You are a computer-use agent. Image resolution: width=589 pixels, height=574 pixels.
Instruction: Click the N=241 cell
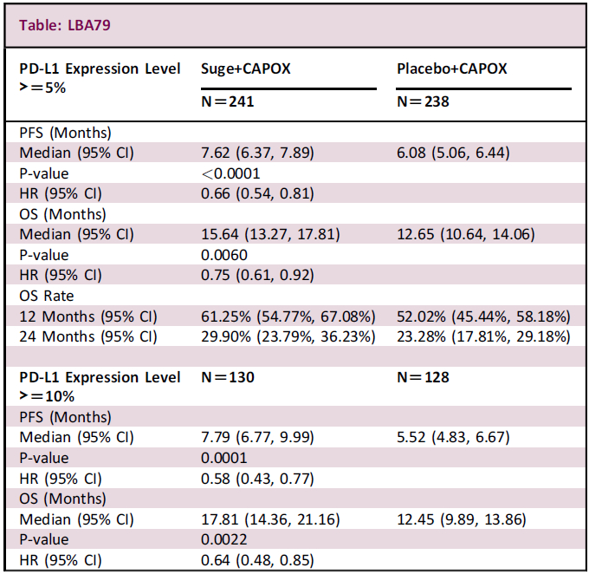(x=228, y=101)
